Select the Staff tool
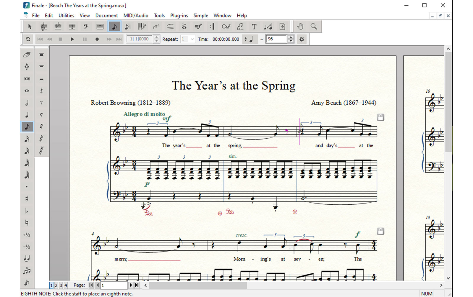Image resolution: width=473 pixels, height=297 pixels. pyautogui.click(x=44, y=27)
